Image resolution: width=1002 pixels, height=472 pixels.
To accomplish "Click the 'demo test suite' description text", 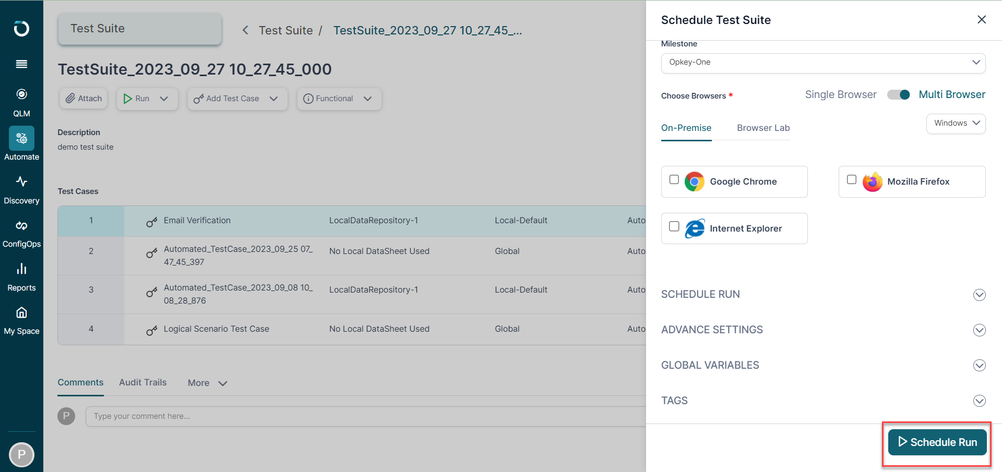I will click(85, 147).
